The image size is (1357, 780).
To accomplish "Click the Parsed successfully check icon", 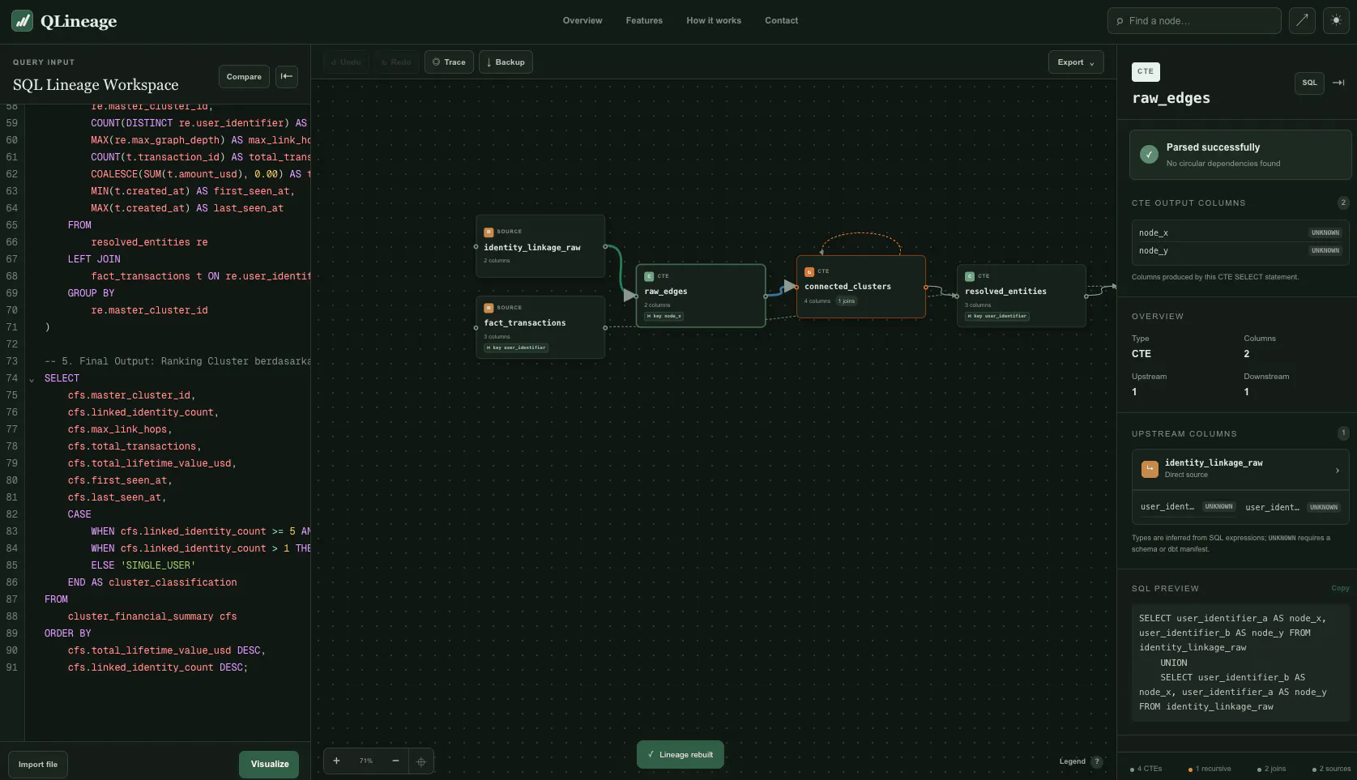I will [x=1149, y=155].
